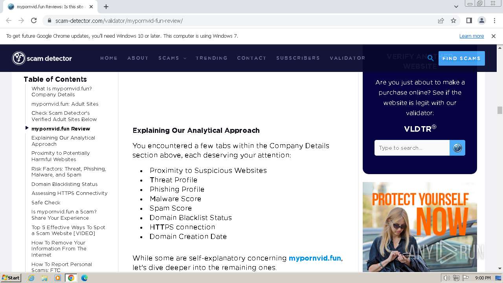Jump to mypornvid.fun: Adult Sites section

coord(65,104)
